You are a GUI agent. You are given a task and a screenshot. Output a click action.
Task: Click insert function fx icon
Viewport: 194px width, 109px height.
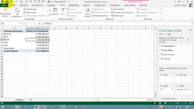coord(39,24)
